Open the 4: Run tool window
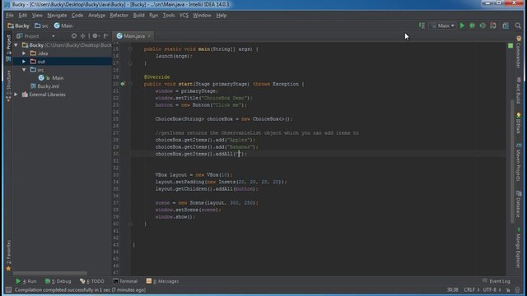Screen dimensions: 527x296 (x=26, y=281)
